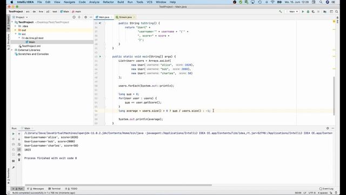Click the toolbar Stop icon

coord(318,11)
